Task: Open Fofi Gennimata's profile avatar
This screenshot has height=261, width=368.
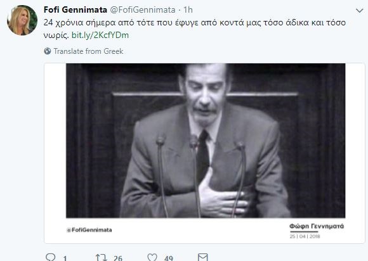Action: tap(22, 20)
